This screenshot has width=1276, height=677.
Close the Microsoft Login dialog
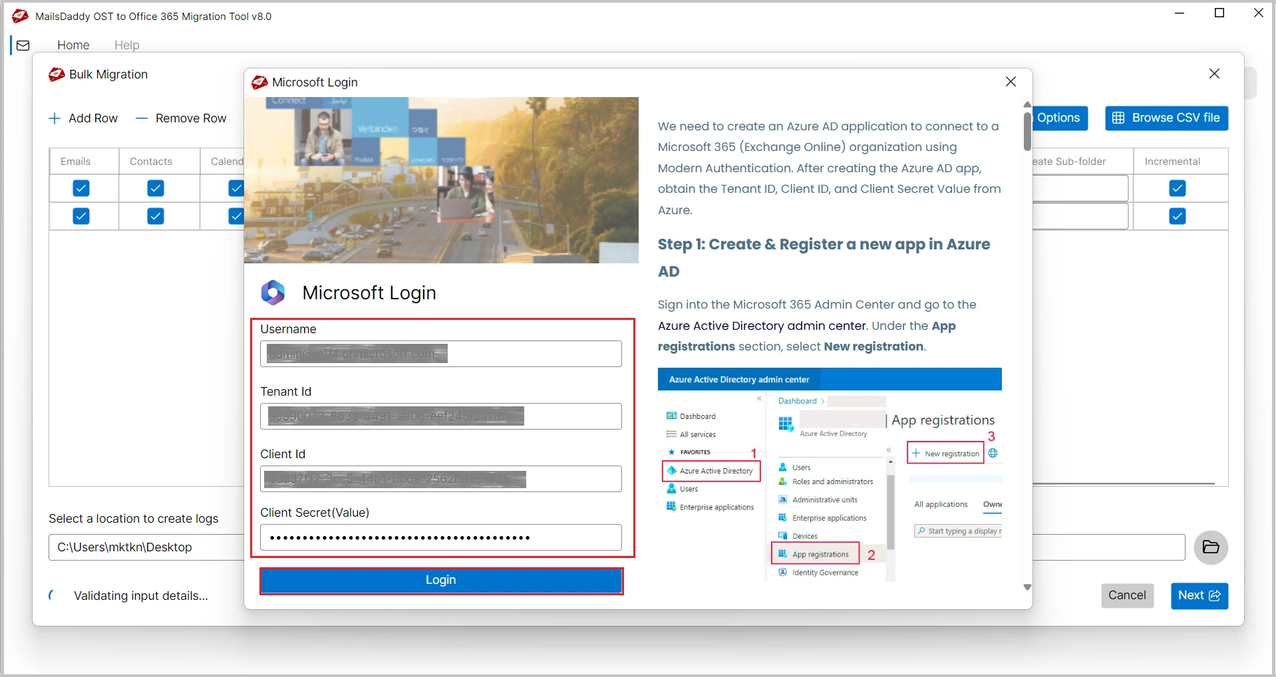(x=1011, y=82)
